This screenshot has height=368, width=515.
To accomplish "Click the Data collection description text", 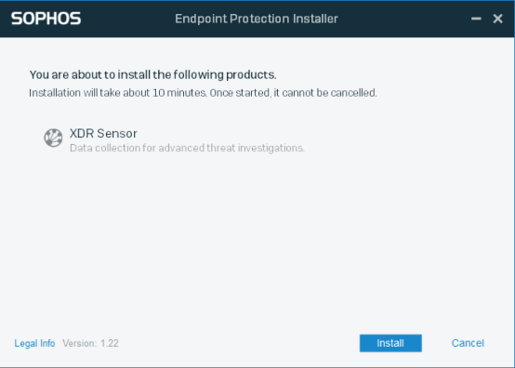I will point(187,148).
